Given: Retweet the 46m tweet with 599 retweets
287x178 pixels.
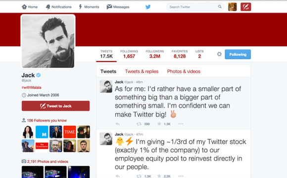Looking at the screenshot, I should point(139,124).
